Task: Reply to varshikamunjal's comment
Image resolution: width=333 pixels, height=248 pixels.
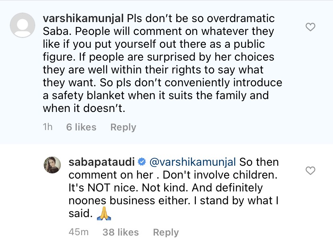Action: (x=123, y=127)
